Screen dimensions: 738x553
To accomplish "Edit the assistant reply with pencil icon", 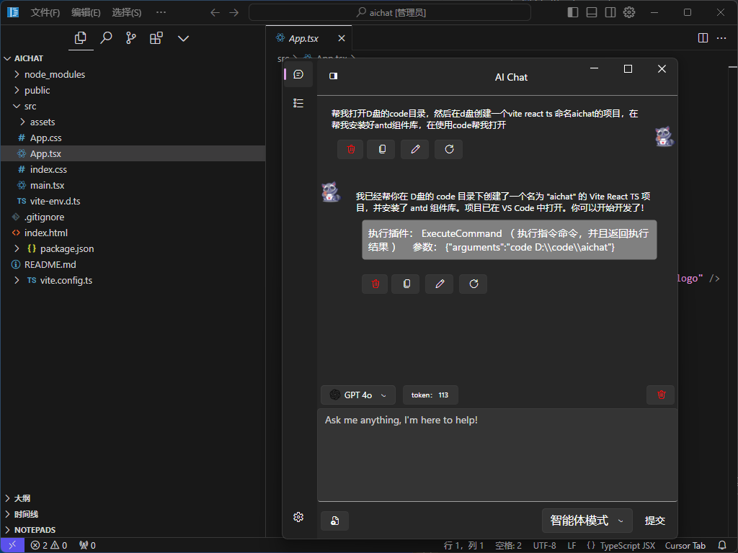I will [x=439, y=284].
